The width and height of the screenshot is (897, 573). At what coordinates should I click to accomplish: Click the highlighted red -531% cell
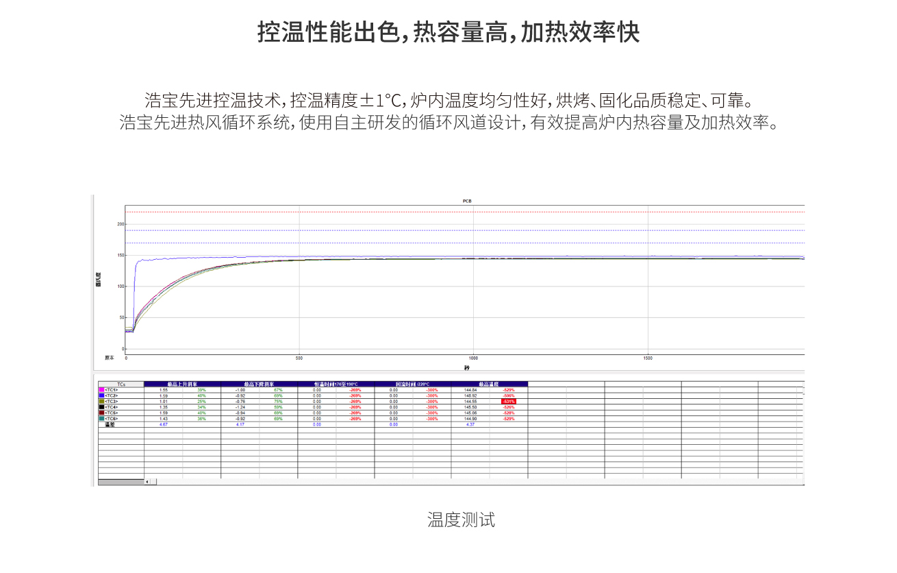pos(509,402)
